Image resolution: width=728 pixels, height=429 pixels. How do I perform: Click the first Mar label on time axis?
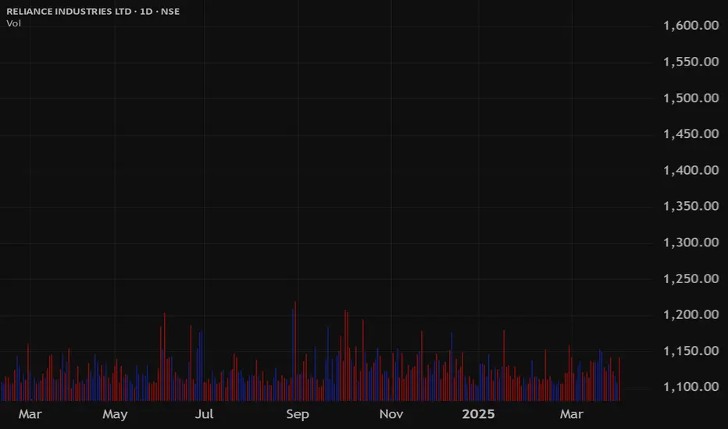tap(30, 414)
